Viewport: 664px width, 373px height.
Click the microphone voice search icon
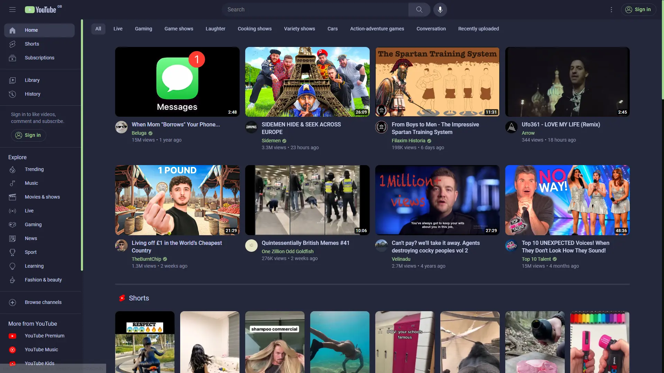(x=440, y=10)
